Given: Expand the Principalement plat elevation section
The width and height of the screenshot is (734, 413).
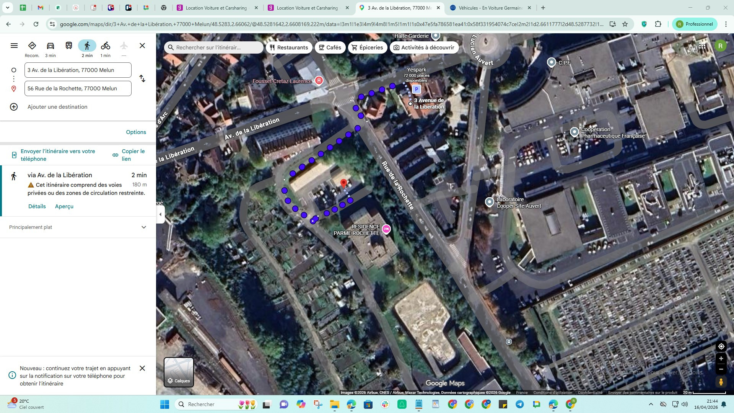Looking at the screenshot, I should 78,227.
